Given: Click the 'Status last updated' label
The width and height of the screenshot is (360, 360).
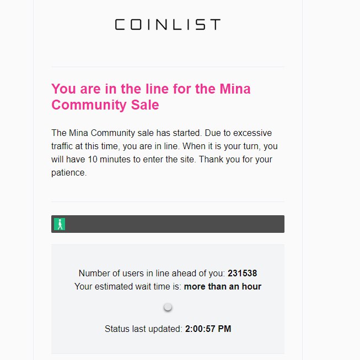Looking at the screenshot, I should point(143,329).
